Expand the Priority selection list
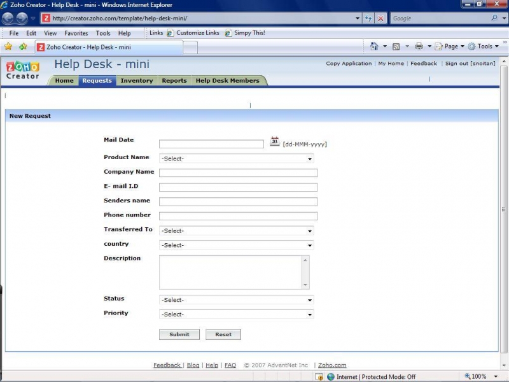Screen dimensions: 509x382 coord(309,314)
